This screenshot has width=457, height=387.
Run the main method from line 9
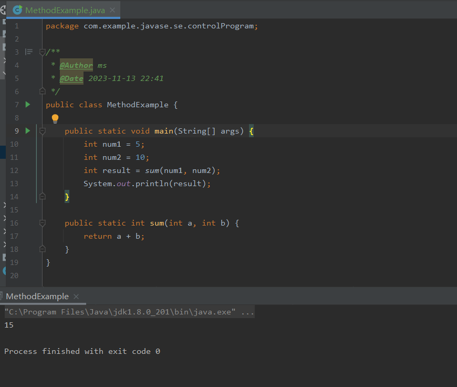pos(28,131)
